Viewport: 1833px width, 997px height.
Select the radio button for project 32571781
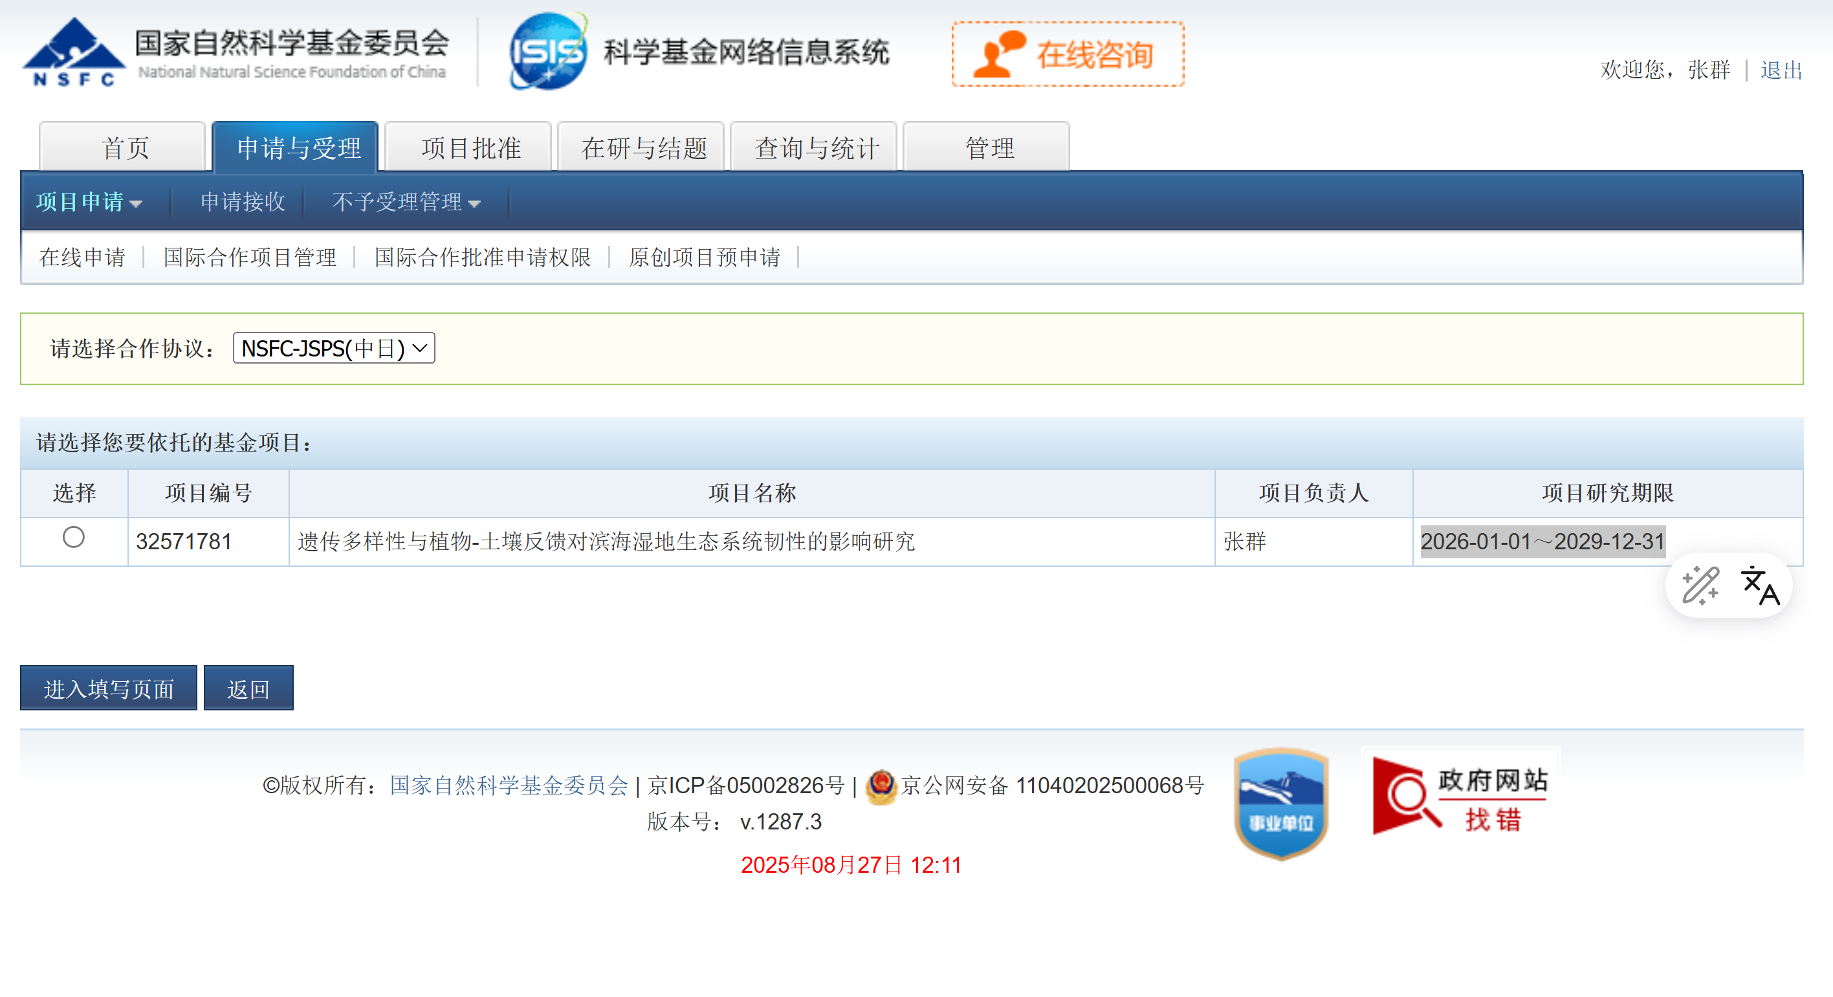point(73,536)
